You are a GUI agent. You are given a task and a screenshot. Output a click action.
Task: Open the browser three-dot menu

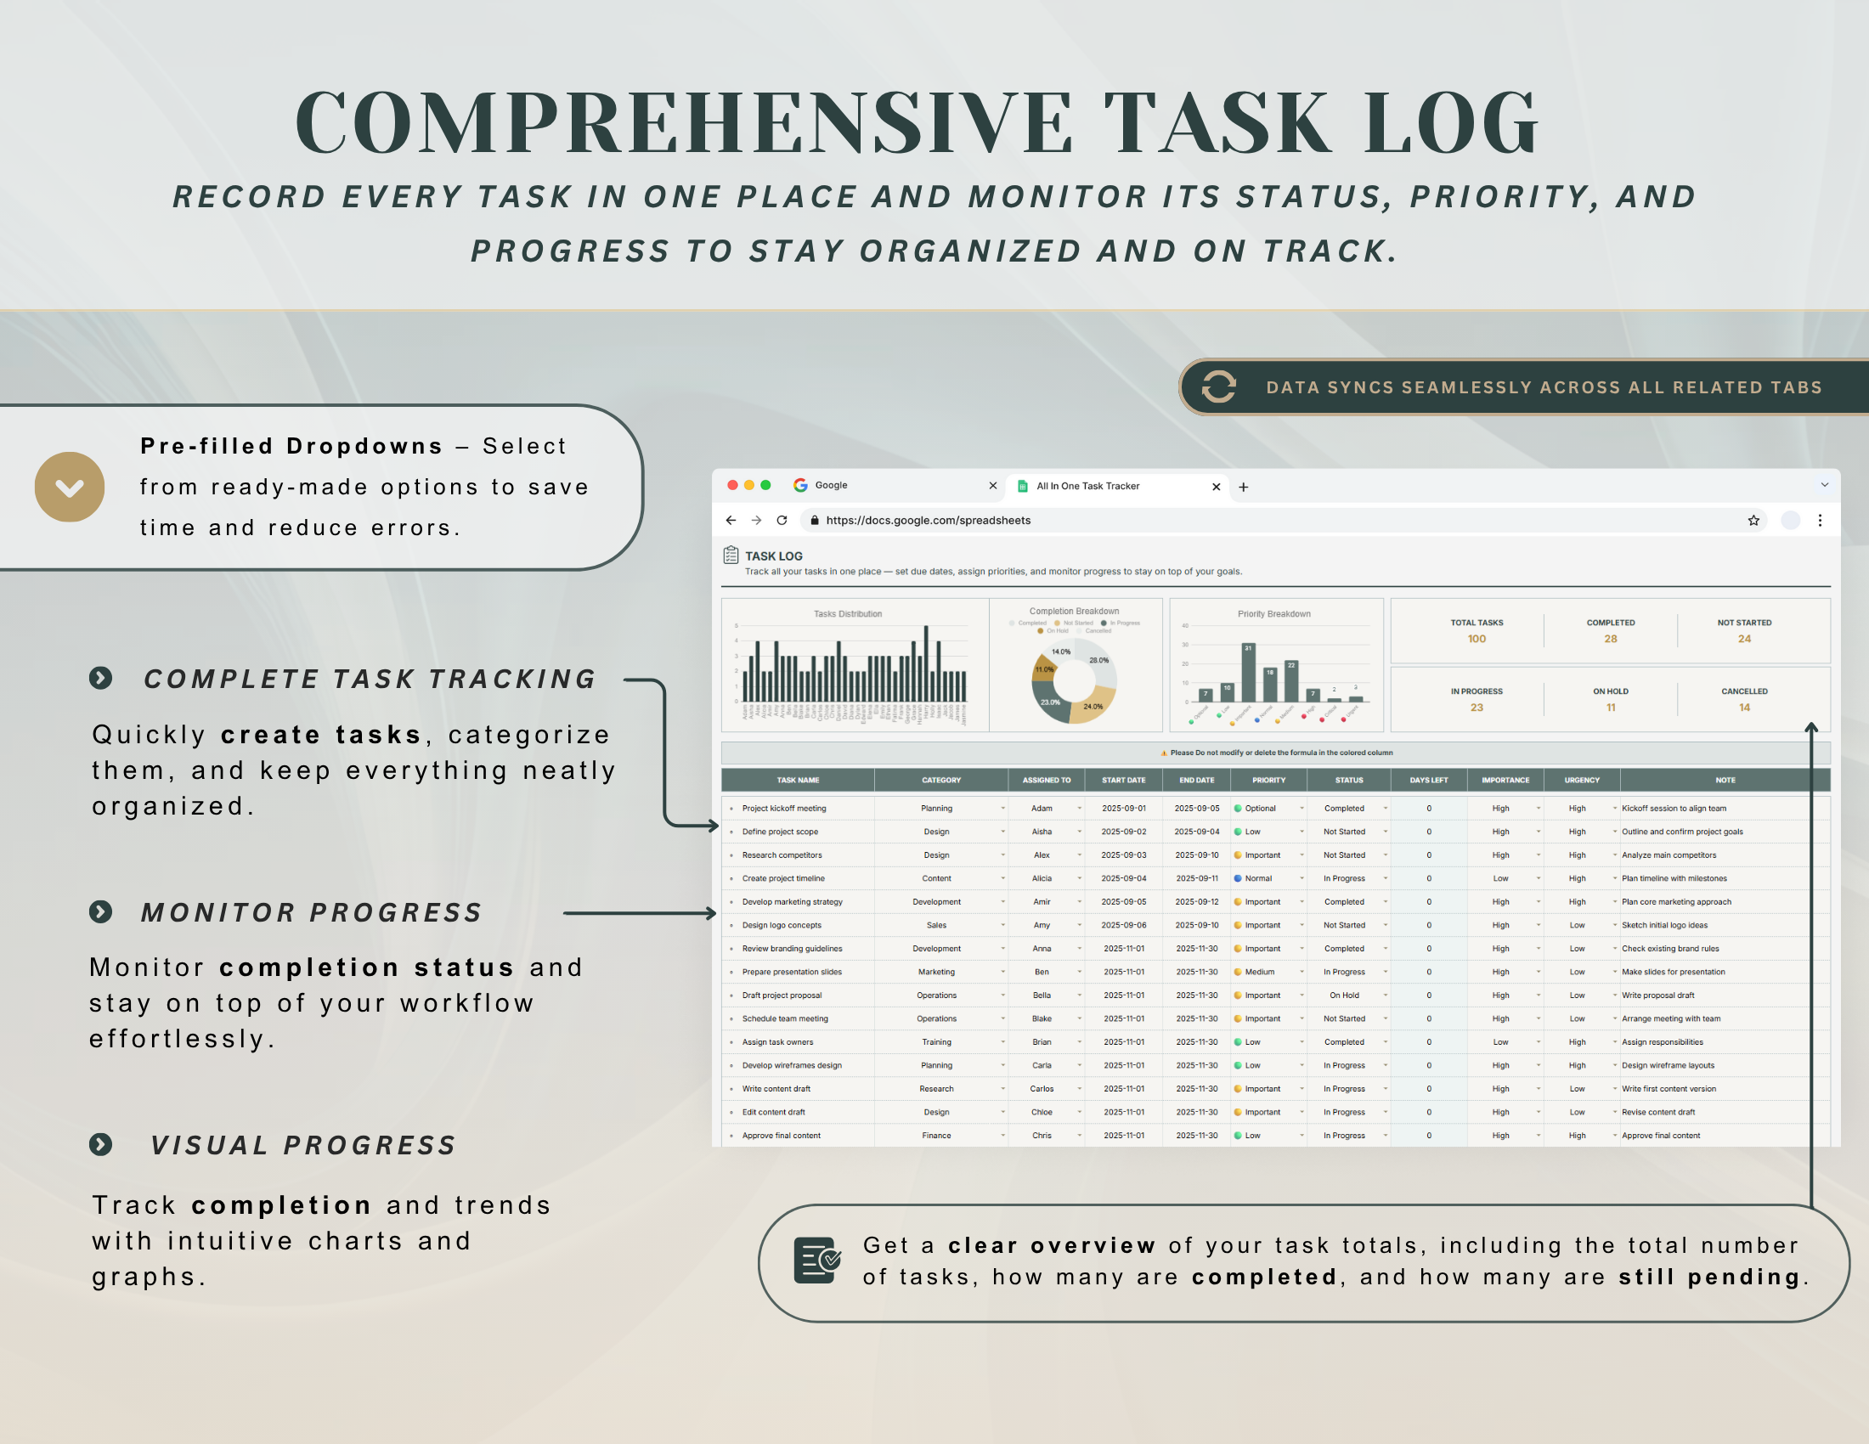(1821, 520)
